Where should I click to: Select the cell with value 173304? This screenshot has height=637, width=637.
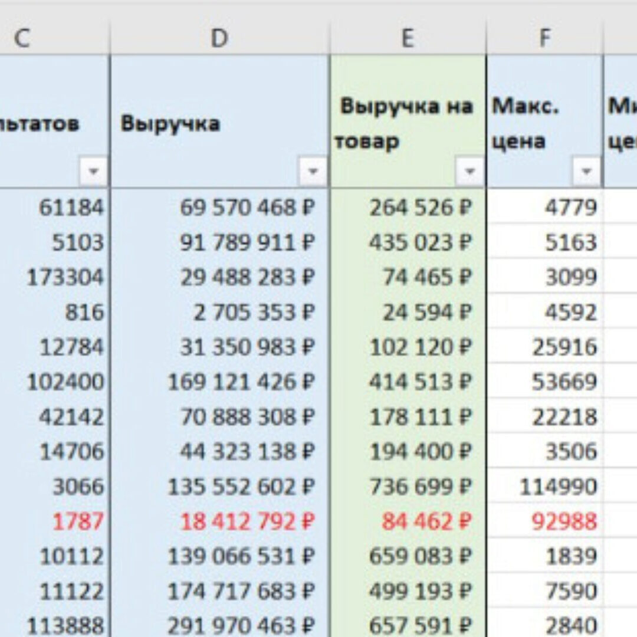point(65,277)
